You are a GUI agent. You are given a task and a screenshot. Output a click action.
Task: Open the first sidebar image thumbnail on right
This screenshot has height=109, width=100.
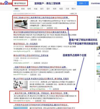pyautogui.click(x=98, y=24)
